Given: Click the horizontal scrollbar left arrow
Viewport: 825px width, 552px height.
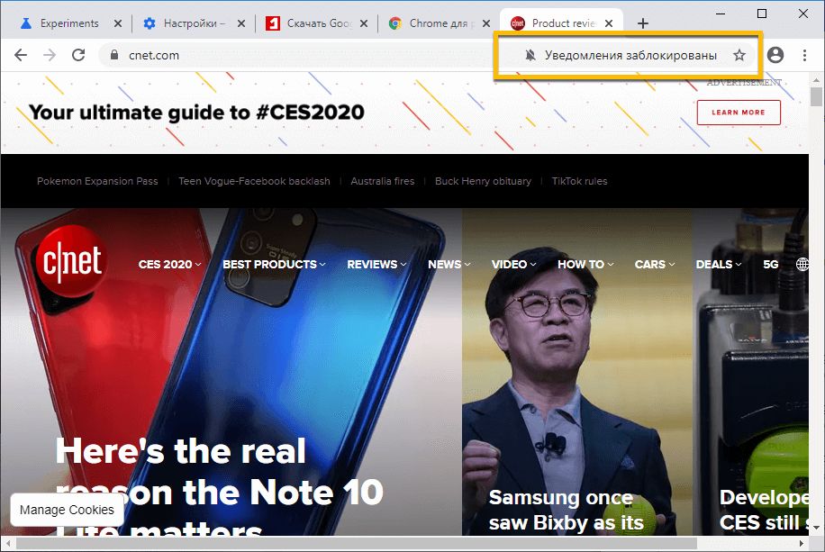Looking at the screenshot, I should 8,543.
